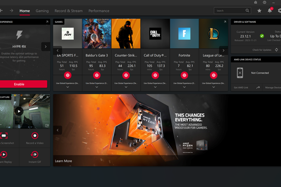Play the captured video preview
This screenshot has height=187, width=281.
(19, 111)
